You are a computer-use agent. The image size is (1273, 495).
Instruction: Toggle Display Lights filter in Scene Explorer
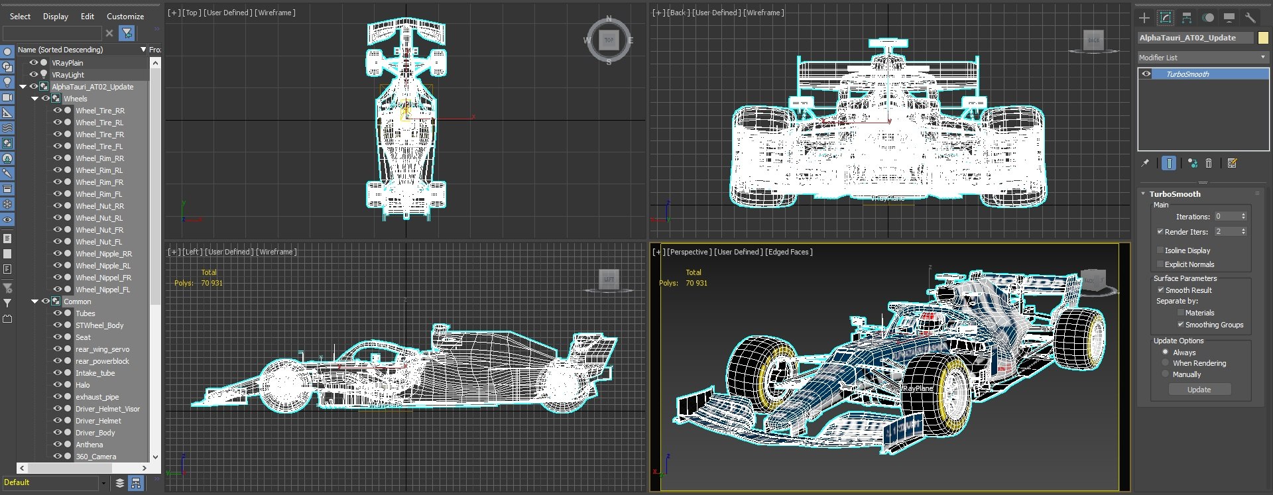point(7,82)
